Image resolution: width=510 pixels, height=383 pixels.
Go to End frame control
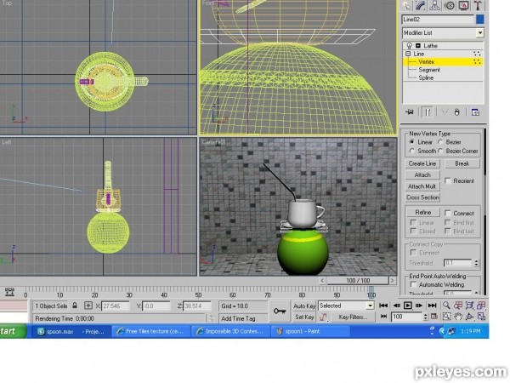[432, 306]
